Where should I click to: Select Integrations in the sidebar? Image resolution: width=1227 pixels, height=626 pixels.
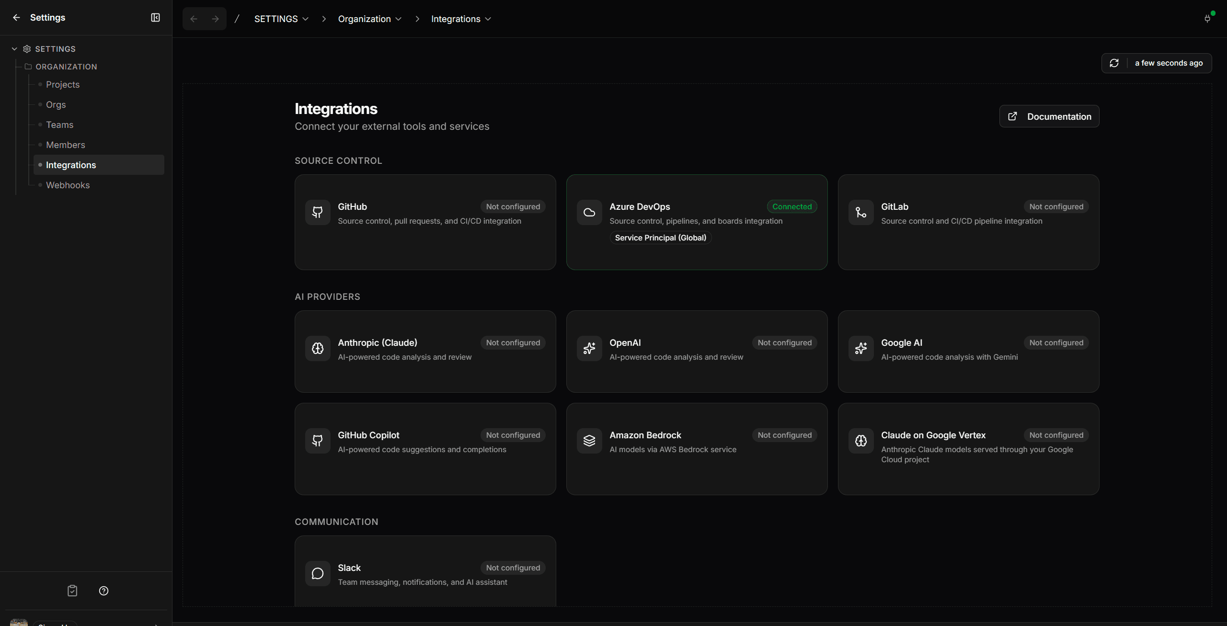pyautogui.click(x=99, y=165)
